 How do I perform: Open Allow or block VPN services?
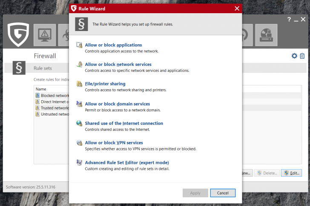pyautogui.click(x=114, y=143)
